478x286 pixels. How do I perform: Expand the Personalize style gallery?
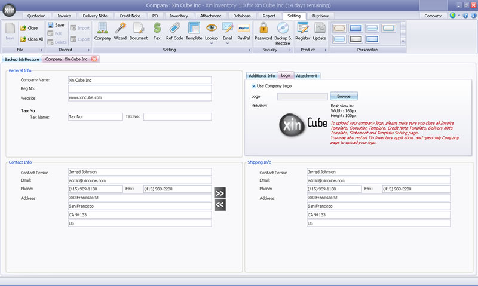(x=403, y=41)
